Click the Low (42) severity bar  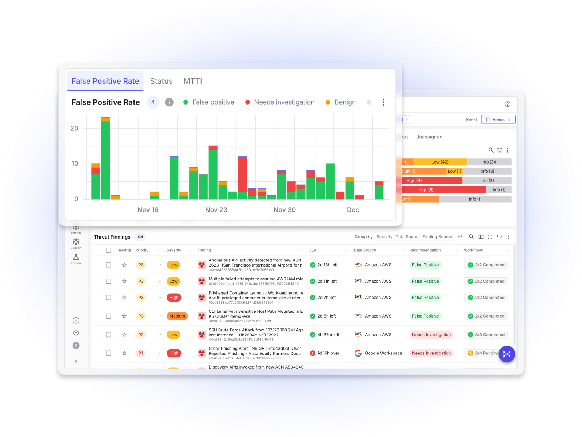(x=440, y=162)
